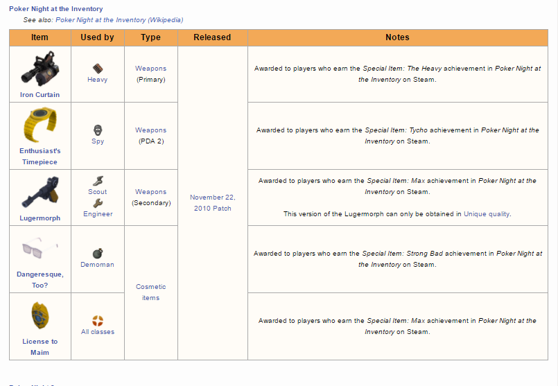This screenshot has width=558, height=386.
Task: Follow the Scout class text link
Action: 98,192
